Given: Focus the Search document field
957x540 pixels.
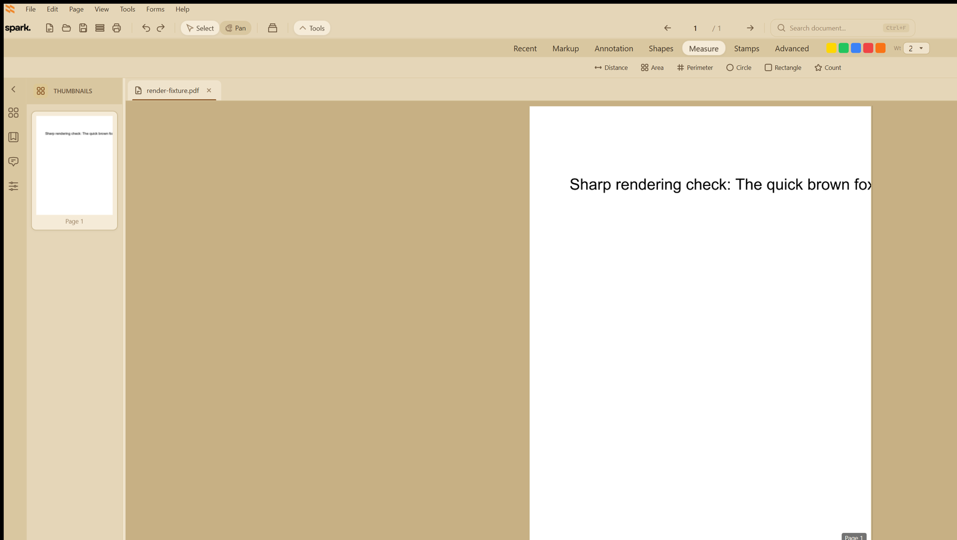Looking at the screenshot, I should coord(842,28).
